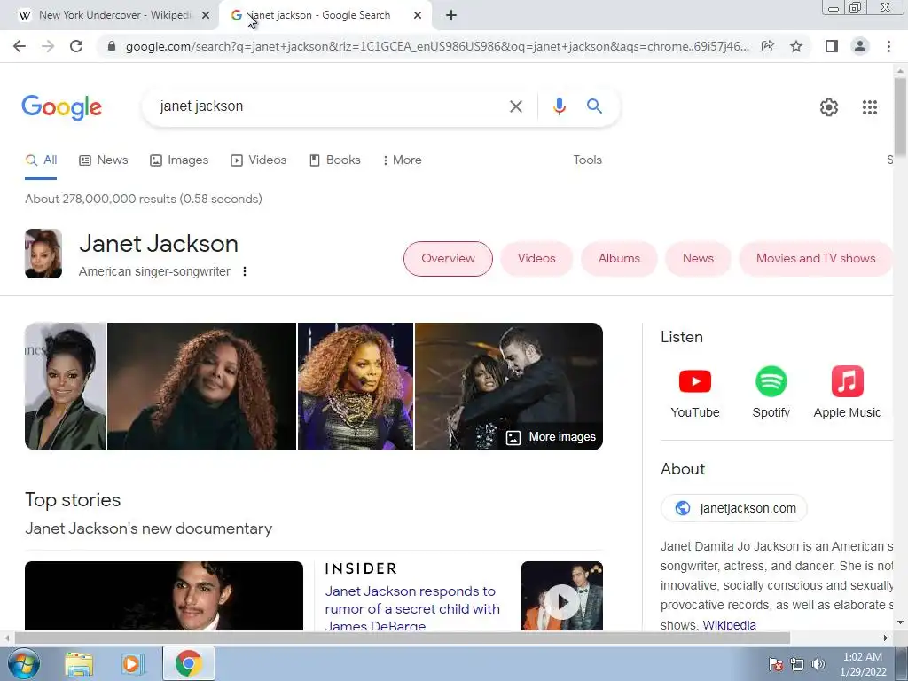The height and width of the screenshot is (681, 908).
Task: Select the All search results tab
Action: 41,160
